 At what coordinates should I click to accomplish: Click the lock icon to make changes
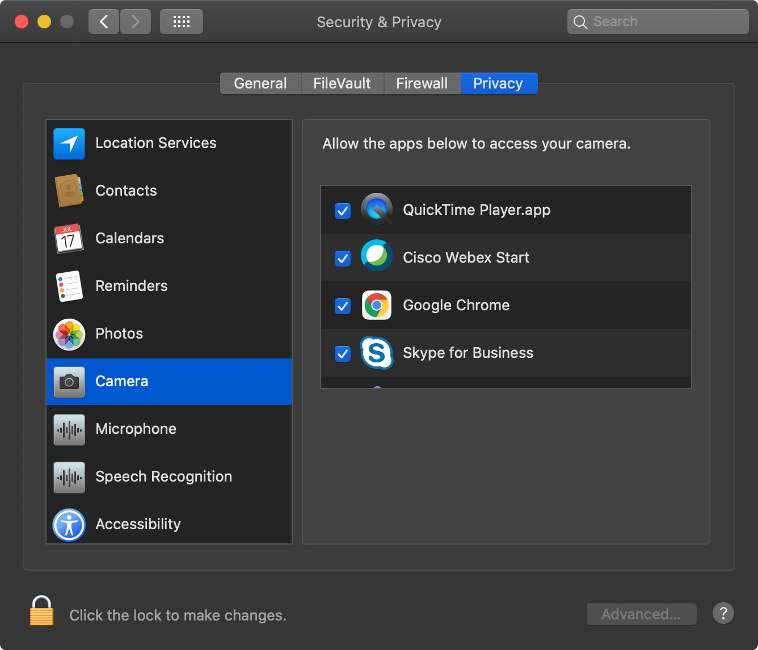click(41, 611)
